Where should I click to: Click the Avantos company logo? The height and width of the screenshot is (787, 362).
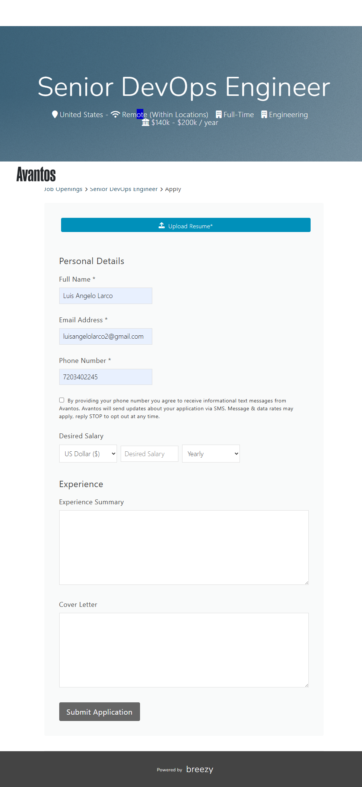[36, 174]
